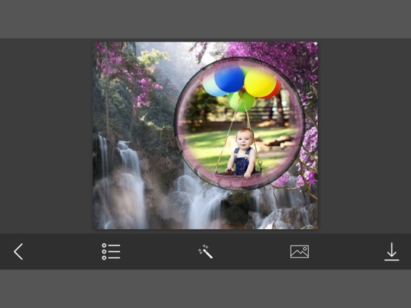Tap the baby photo inside circular frame
This screenshot has width=411, height=308.
pos(239,123)
